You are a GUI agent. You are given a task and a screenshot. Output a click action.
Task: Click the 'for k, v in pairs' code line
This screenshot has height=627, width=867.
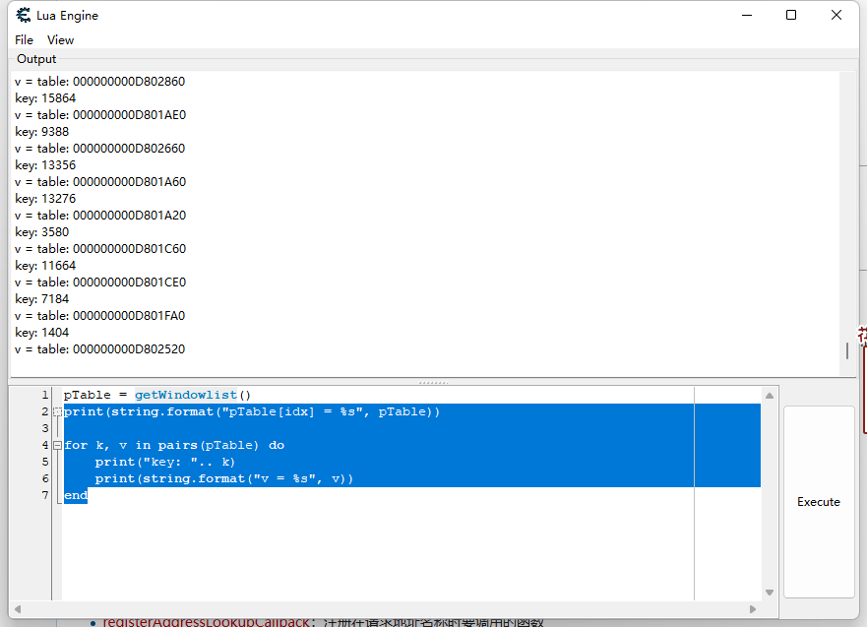[x=174, y=445]
